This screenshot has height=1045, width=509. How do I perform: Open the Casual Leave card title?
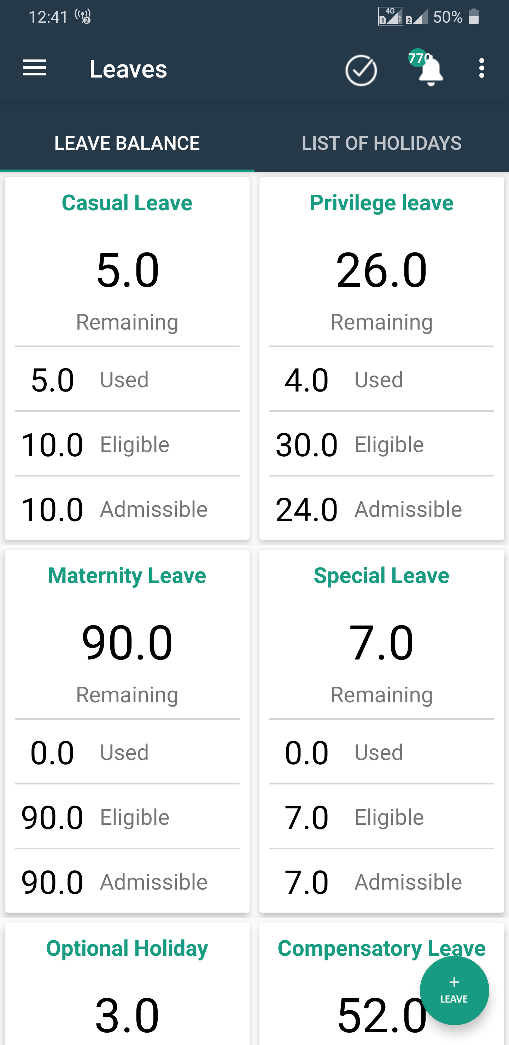(127, 202)
